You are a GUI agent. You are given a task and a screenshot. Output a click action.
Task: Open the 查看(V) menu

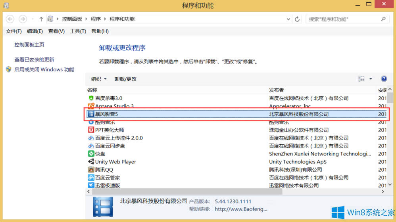(x=56, y=31)
